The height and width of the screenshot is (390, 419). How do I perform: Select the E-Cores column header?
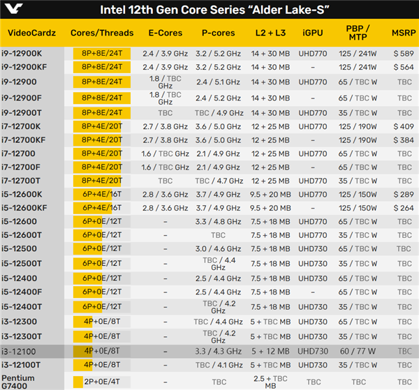coord(165,33)
